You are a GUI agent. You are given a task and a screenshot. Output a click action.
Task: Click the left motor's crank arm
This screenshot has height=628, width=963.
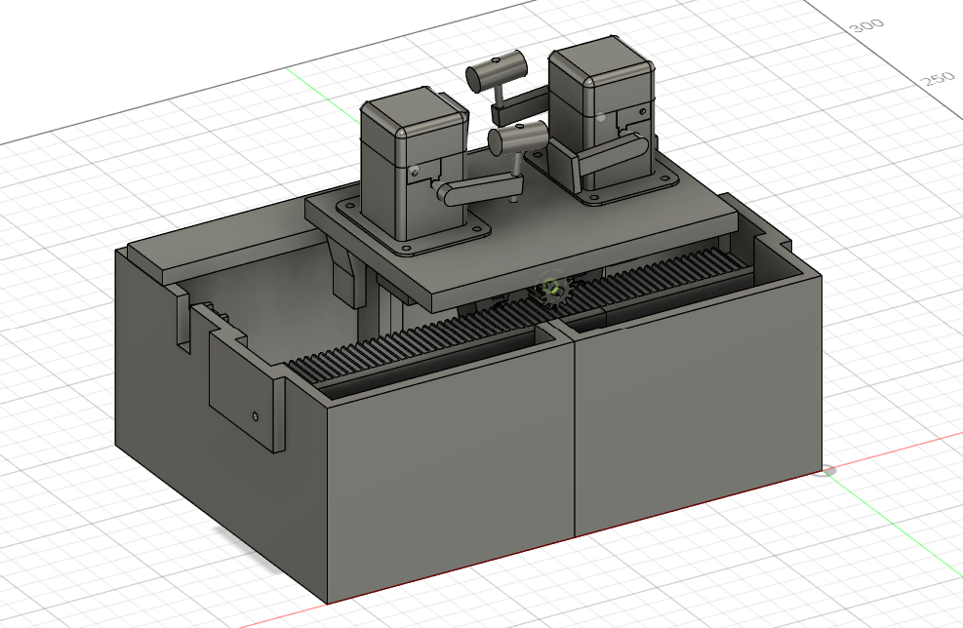tap(478, 188)
